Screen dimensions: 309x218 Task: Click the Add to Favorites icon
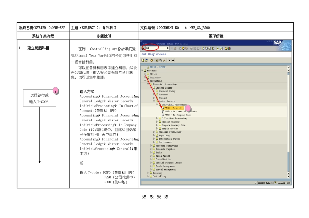pos(157,60)
